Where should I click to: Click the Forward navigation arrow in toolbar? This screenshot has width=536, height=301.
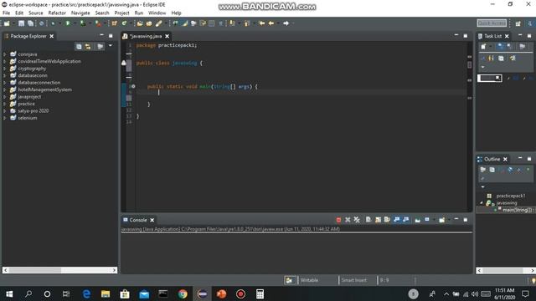pos(286,23)
